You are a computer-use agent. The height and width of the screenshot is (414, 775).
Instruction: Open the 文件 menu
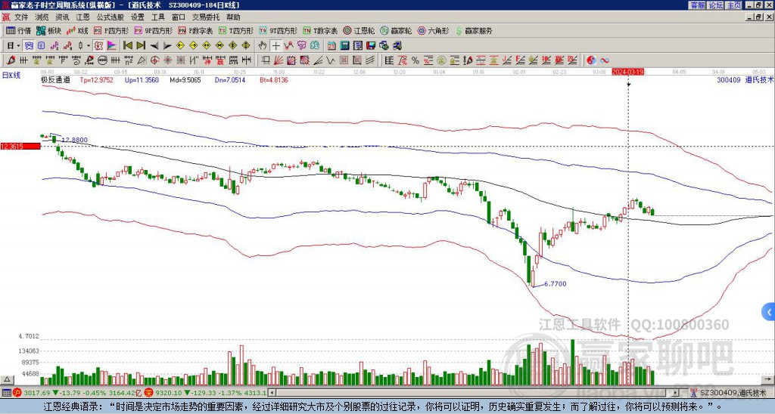pyautogui.click(x=21, y=17)
